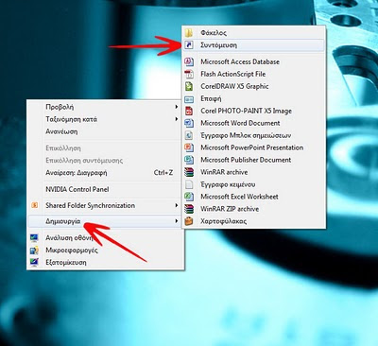Expand the Προβολή submenu arrow

pos(177,107)
